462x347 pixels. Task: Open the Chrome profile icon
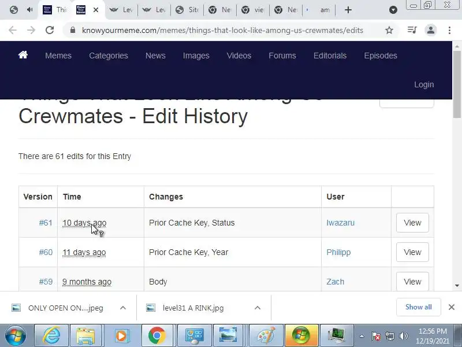click(x=430, y=30)
